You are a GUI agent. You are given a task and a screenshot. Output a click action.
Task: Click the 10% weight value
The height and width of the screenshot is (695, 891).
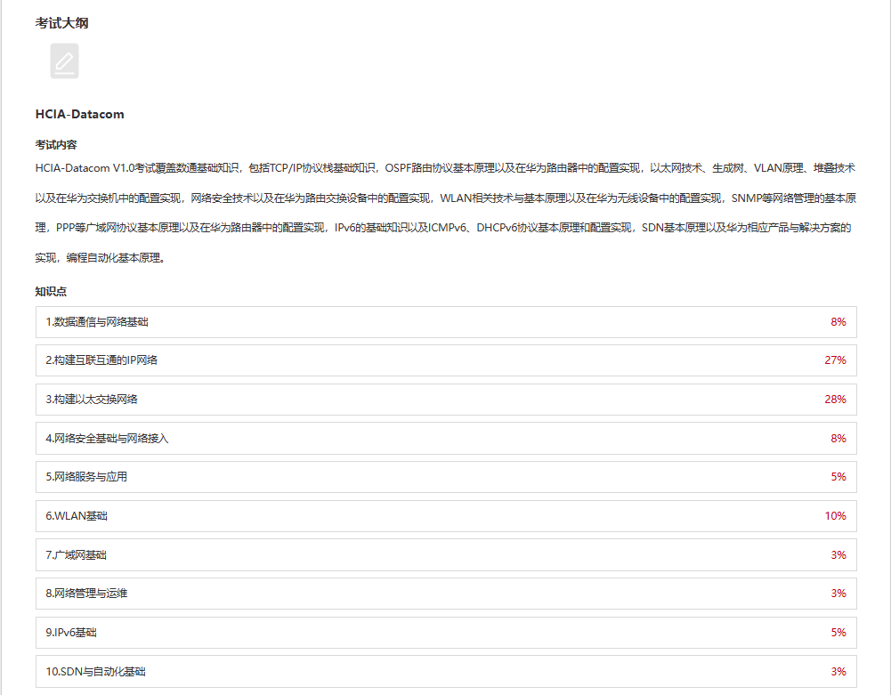[835, 516]
